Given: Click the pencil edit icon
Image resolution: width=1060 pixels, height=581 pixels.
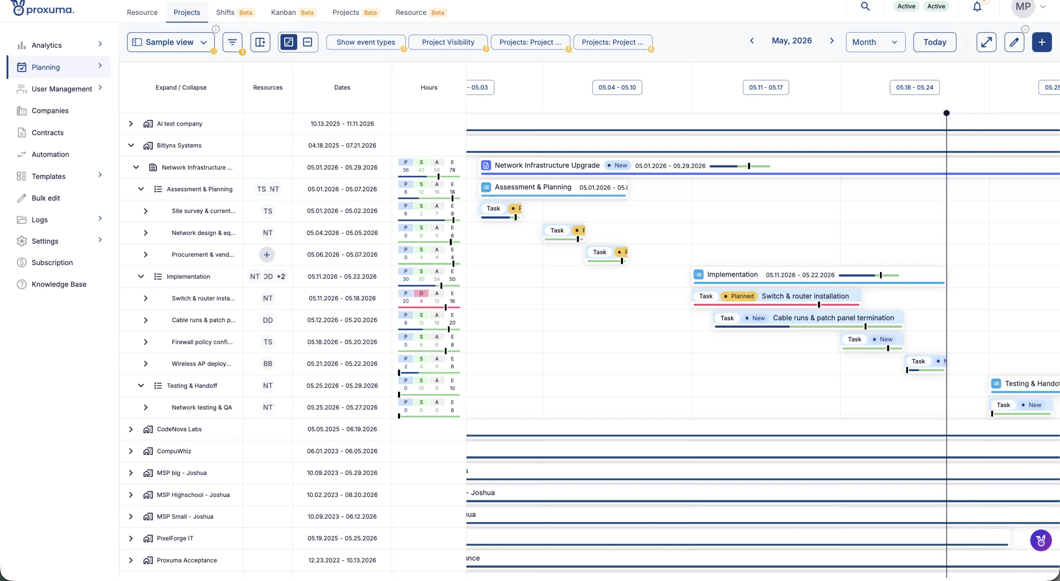Looking at the screenshot, I should (1014, 42).
